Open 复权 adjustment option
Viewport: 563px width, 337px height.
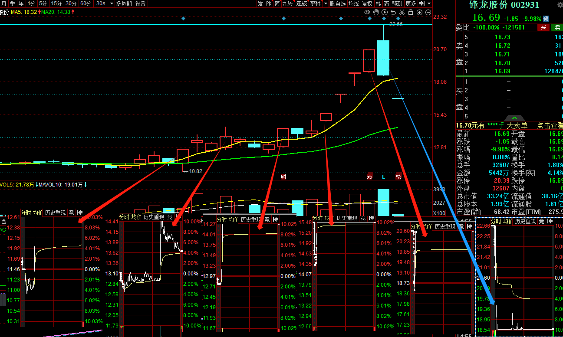pos(367,3)
